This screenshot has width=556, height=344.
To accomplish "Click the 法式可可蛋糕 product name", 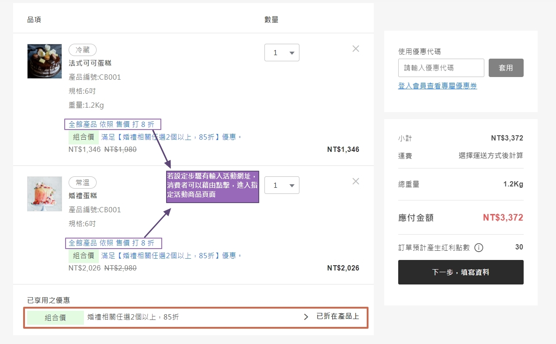I will [x=90, y=63].
